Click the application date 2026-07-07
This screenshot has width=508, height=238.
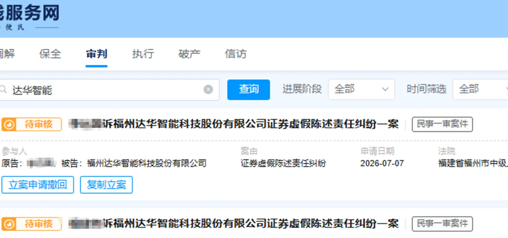click(382, 163)
